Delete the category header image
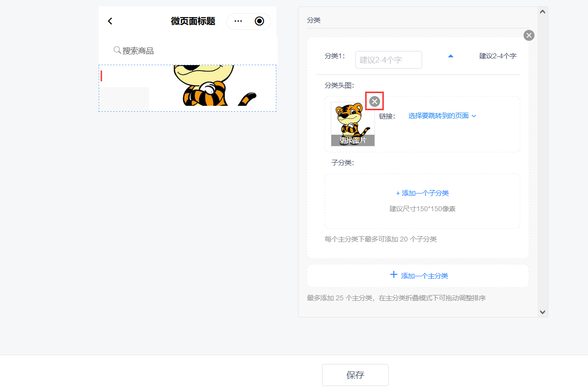 click(374, 101)
